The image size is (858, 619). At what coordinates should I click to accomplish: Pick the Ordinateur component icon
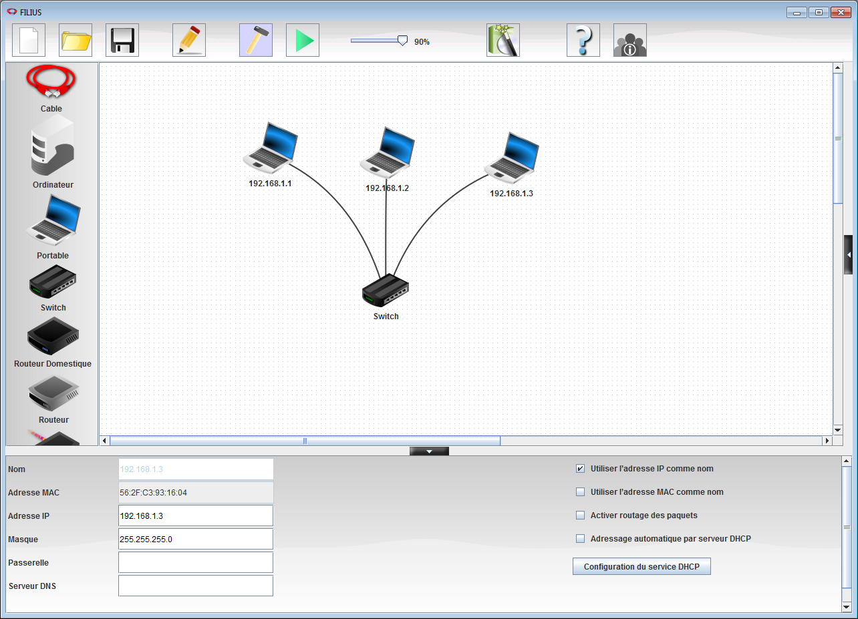[52, 146]
